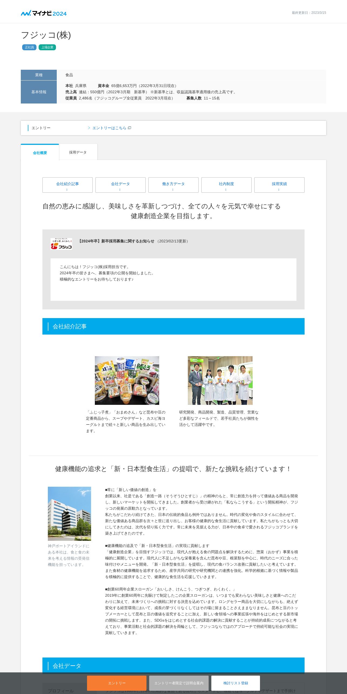This screenshot has height=694, width=347.
Task: Click the 業種 table header cell
Action: click(39, 75)
